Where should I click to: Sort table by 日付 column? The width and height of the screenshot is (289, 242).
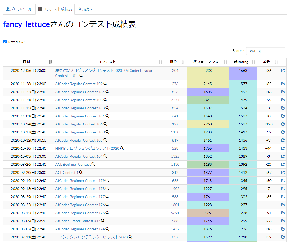(x=29, y=62)
